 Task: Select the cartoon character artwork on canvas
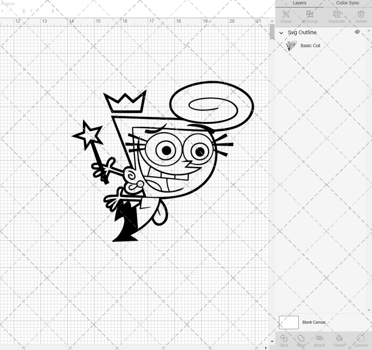click(163, 161)
